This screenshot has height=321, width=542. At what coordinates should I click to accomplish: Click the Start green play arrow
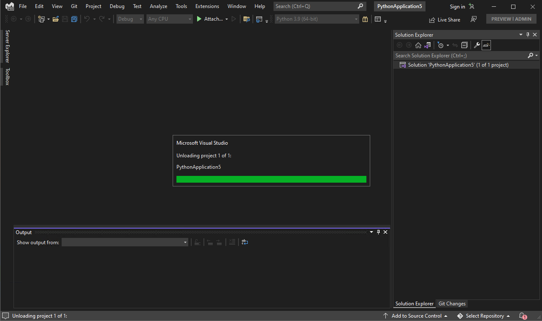pyautogui.click(x=199, y=19)
